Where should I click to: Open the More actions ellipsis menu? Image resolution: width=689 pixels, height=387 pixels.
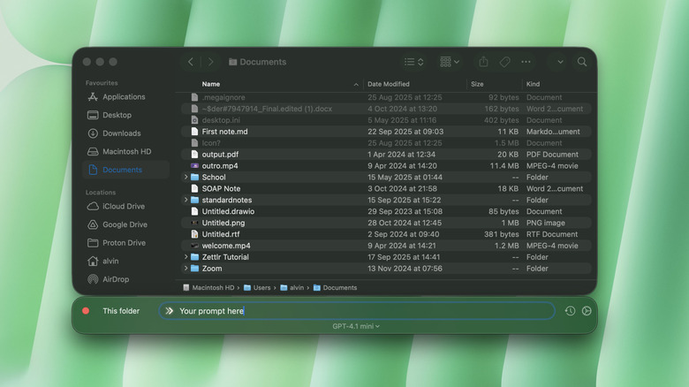(526, 62)
